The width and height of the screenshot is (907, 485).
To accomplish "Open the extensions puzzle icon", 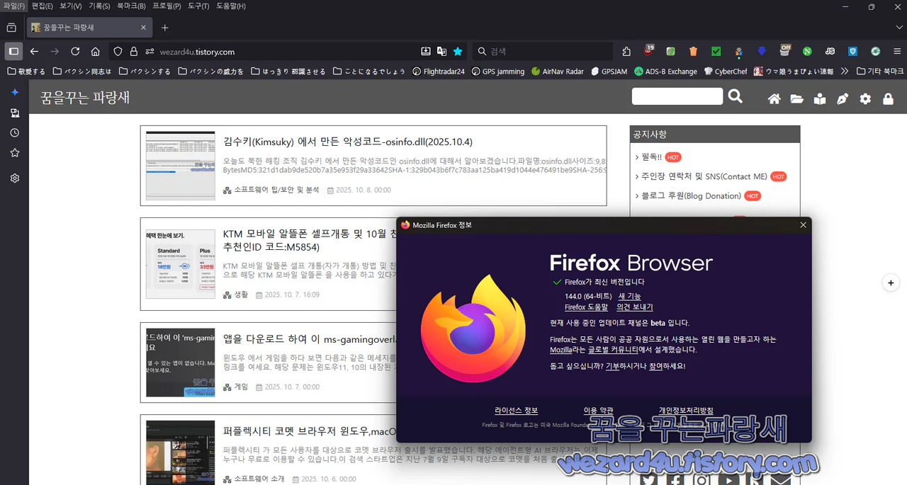I will [626, 51].
